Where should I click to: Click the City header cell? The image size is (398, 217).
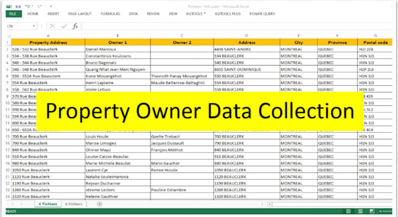coord(298,42)
